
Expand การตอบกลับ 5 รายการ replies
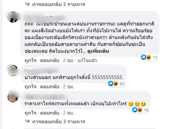click(x=59, y=4)
